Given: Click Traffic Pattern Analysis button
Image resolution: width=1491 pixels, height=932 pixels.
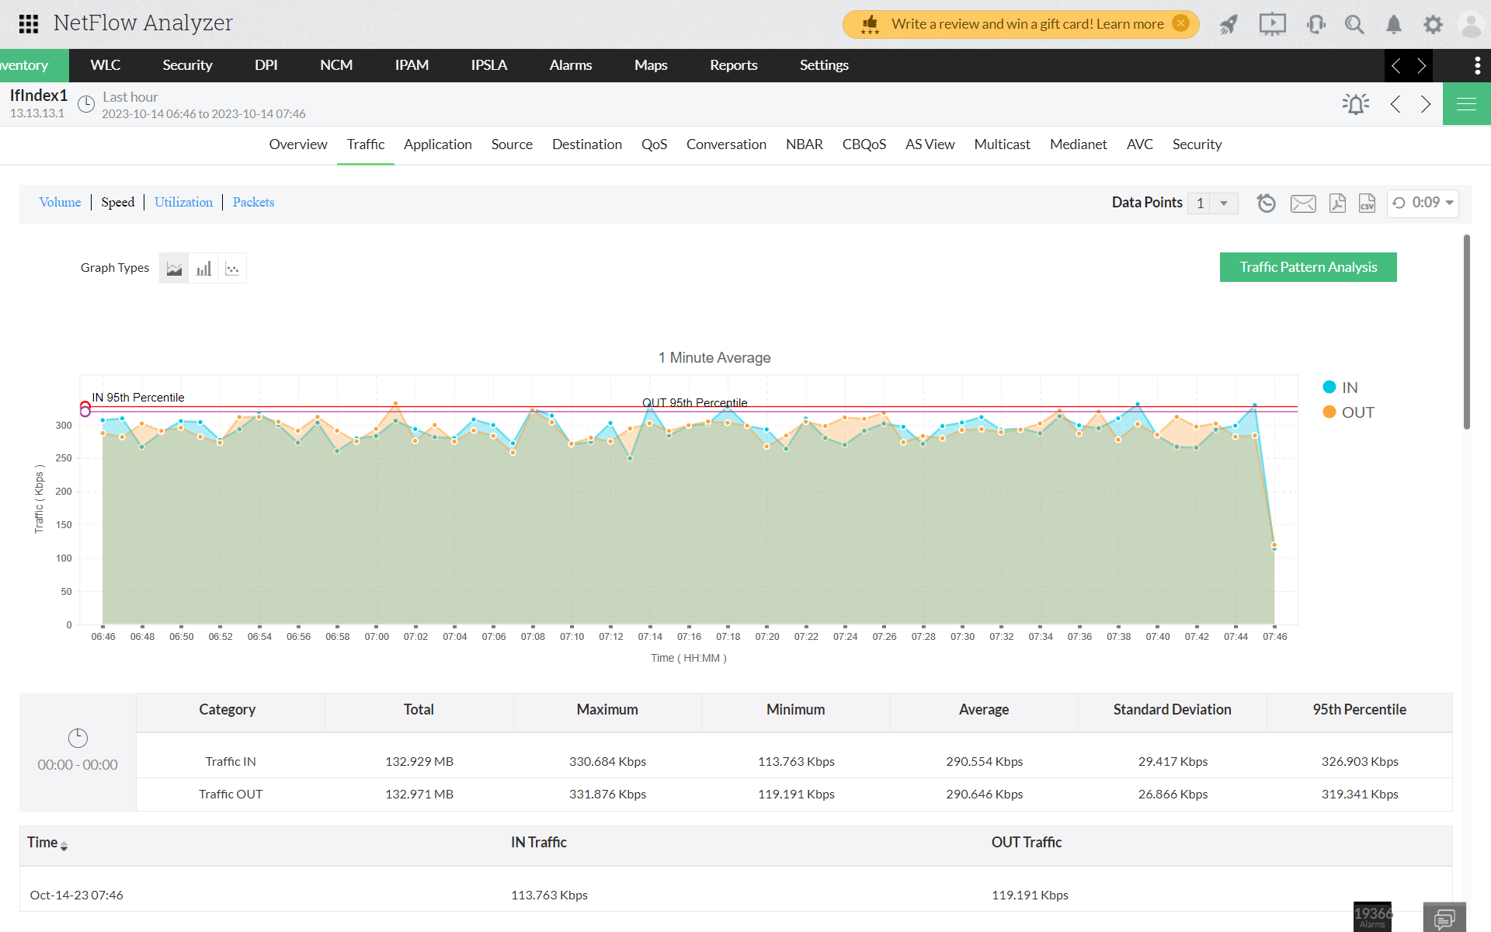Looking at the screenshot, I should 1308,267.
